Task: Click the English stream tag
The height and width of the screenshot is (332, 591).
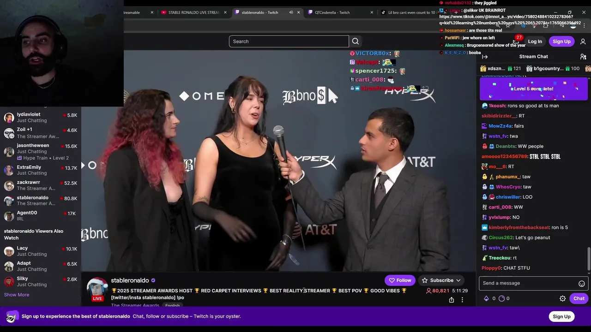Action: [x=172, y=306]
